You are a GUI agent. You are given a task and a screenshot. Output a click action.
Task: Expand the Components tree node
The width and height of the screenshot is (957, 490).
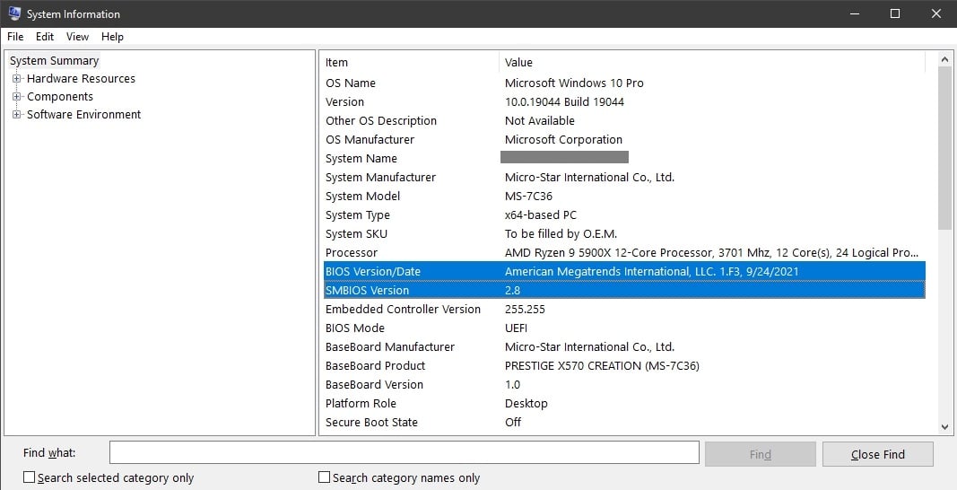tap(16, 97)
